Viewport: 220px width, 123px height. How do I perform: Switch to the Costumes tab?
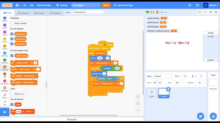coord(23,13)
